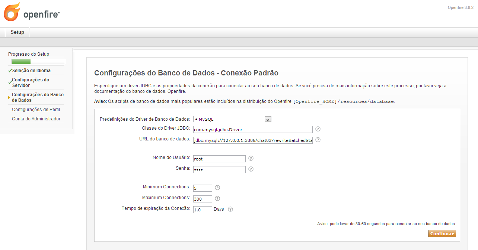Select Configurações do Banco de Dados step
The image size is (478, 250).
coord(38,97)
